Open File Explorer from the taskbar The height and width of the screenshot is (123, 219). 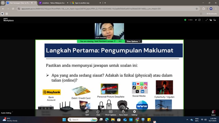[113, 120]
